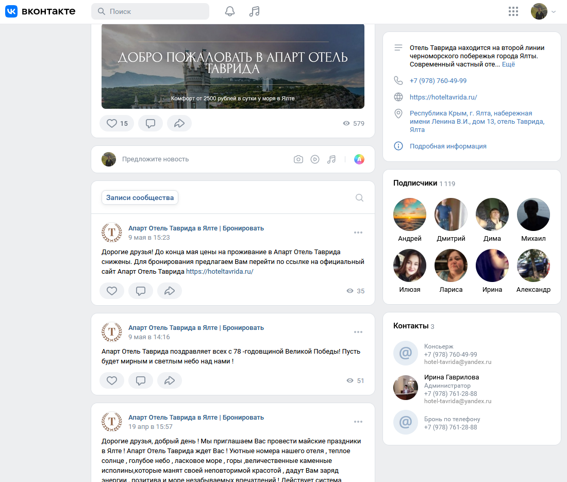This screenshot has width=567, height=482.
Task: Click the description lines icon in the info panel
Action: coord(398,48)
